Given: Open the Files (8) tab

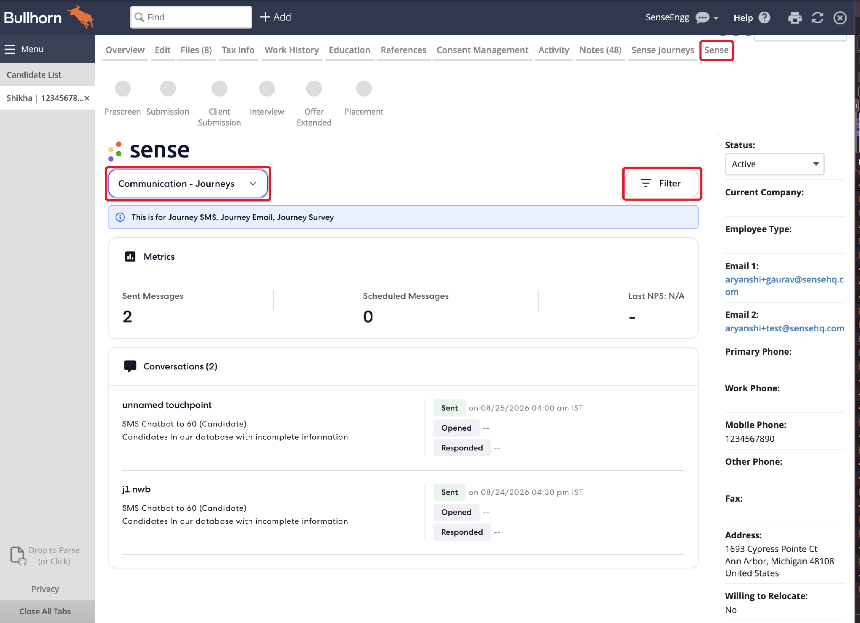Looking at the screenshot, I should tap(196, 50).
